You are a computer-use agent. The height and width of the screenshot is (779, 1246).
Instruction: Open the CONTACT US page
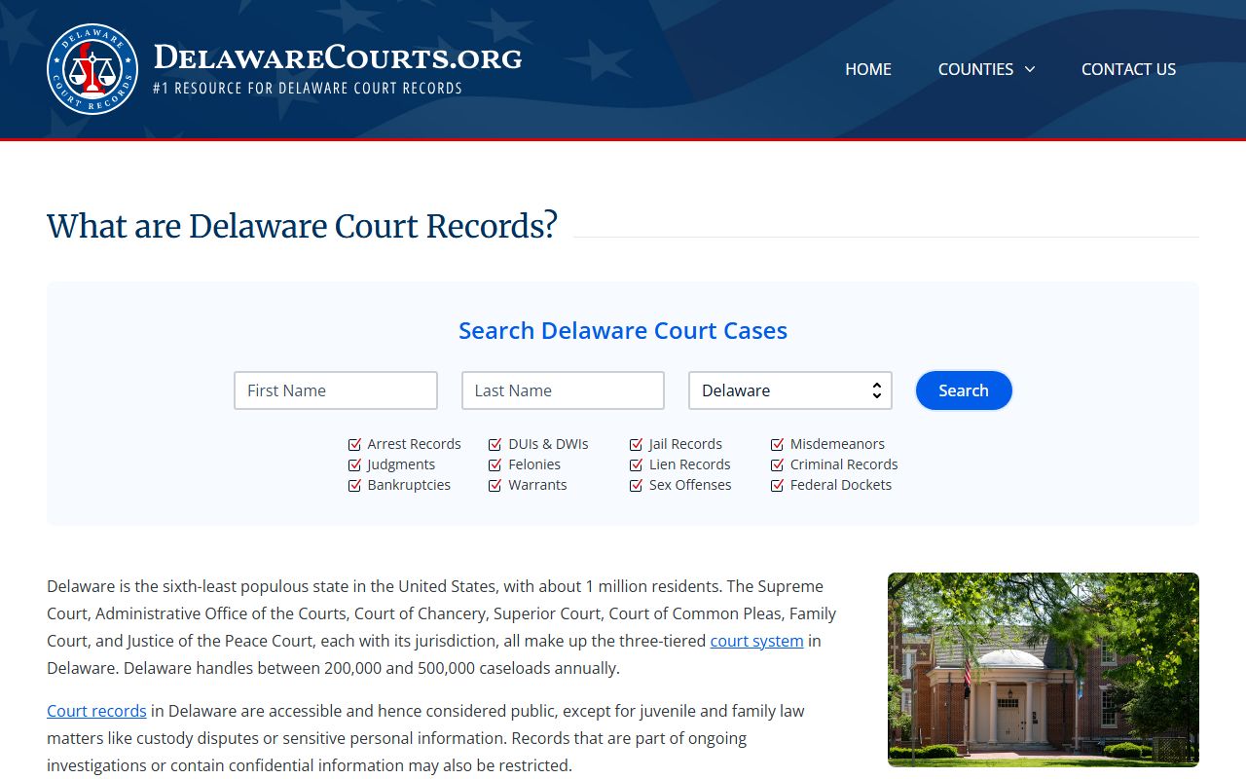tap(1128, 69)
